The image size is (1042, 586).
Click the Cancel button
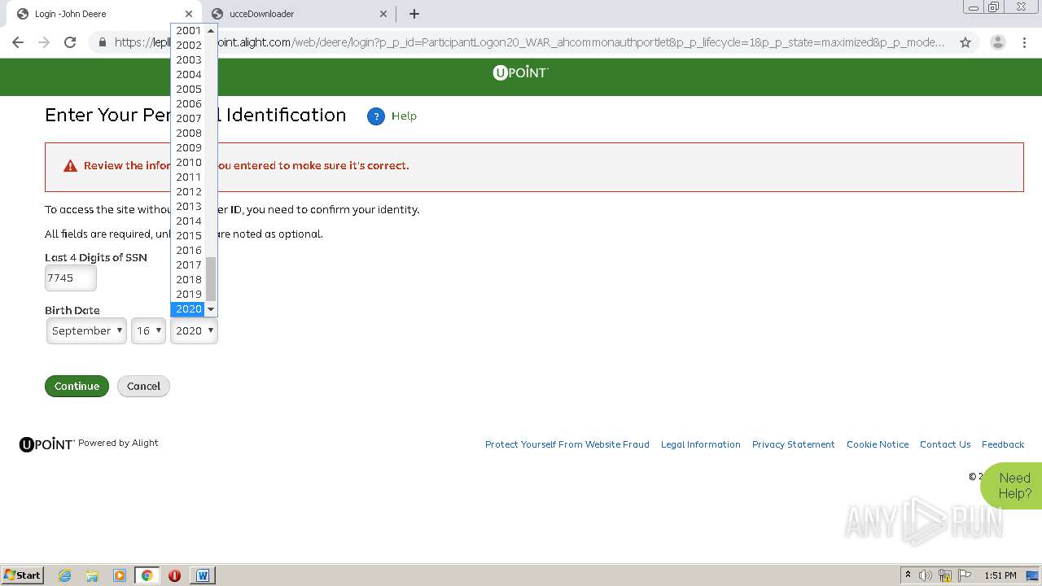pyautogui.click(x=143, y=387)
